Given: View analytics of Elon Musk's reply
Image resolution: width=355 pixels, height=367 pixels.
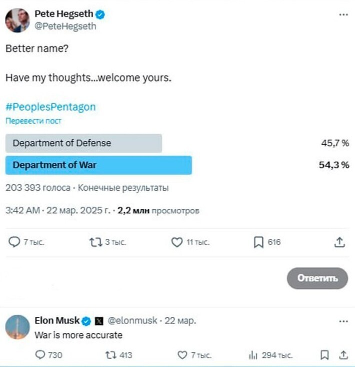Looking at the screenshot, I should point(253,355).
